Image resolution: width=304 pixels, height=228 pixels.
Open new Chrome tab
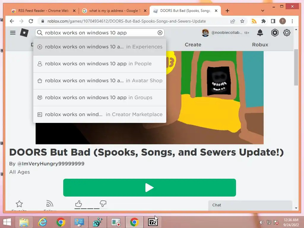pos(227,11)
